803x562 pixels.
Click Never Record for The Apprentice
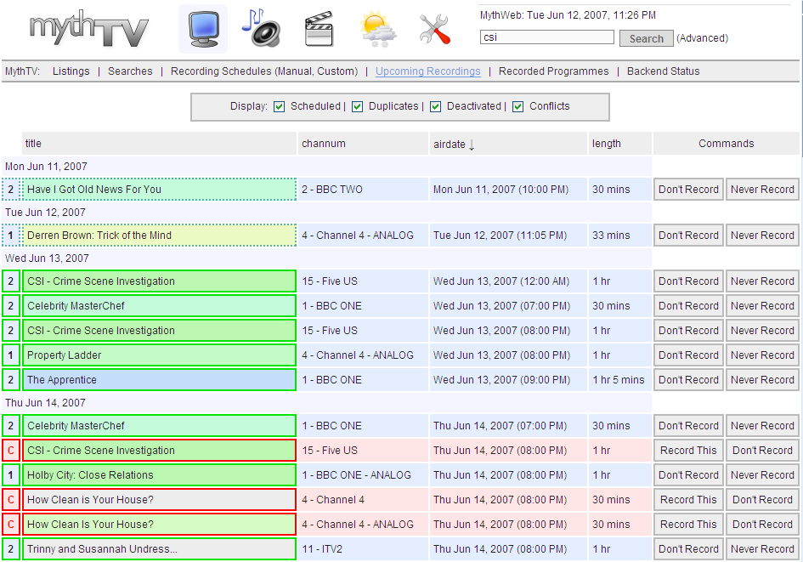click(762, 379)
